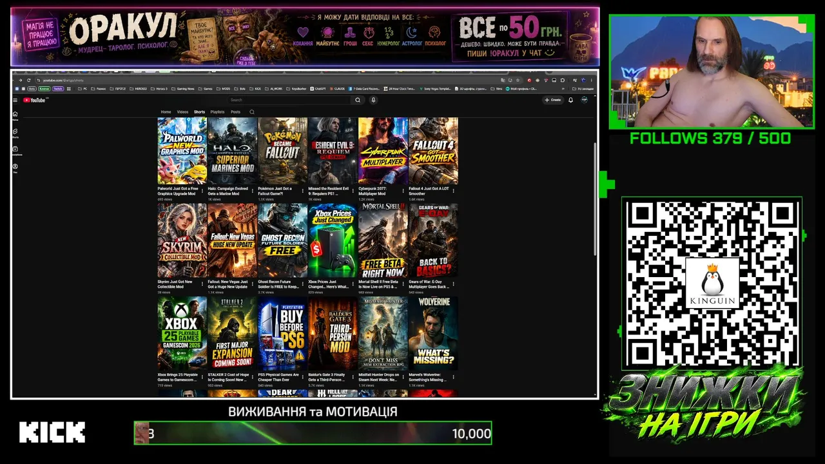825x464 pixels.
Task: Select the channel Shorts tab
Action: pyautogui.click(x=200, y=112)
